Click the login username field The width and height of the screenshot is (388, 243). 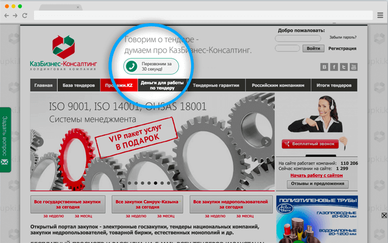(298, 38)
